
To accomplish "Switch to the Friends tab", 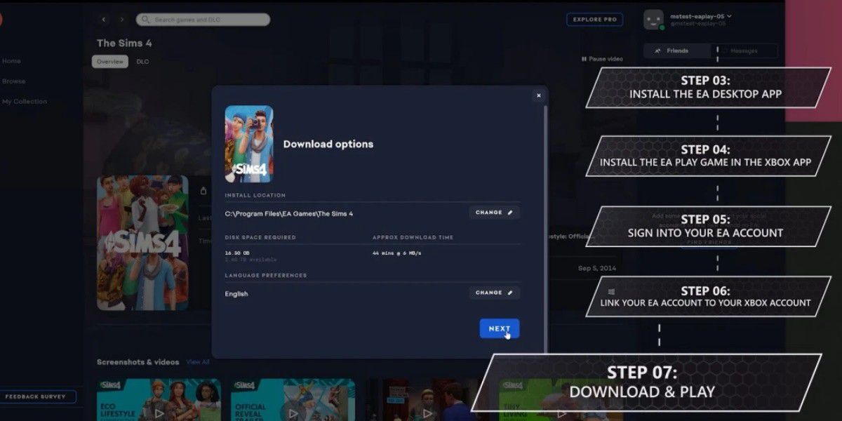I will pyautogui.click(x=677, y=51).
